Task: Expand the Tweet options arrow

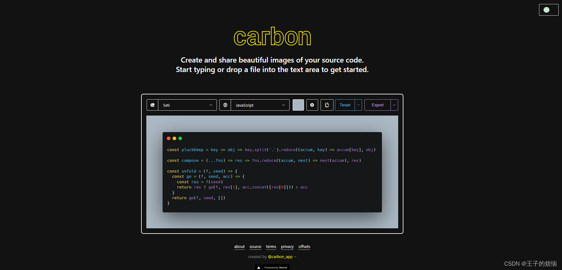Action: [x=358, y=105]
